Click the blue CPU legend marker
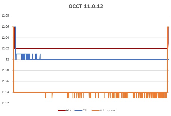 click(x=78, y=110)
